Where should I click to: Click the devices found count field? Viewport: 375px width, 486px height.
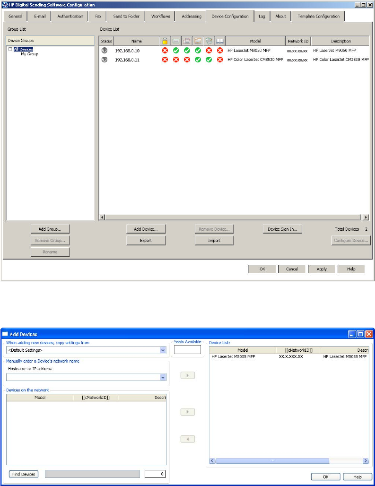(155, 474)
